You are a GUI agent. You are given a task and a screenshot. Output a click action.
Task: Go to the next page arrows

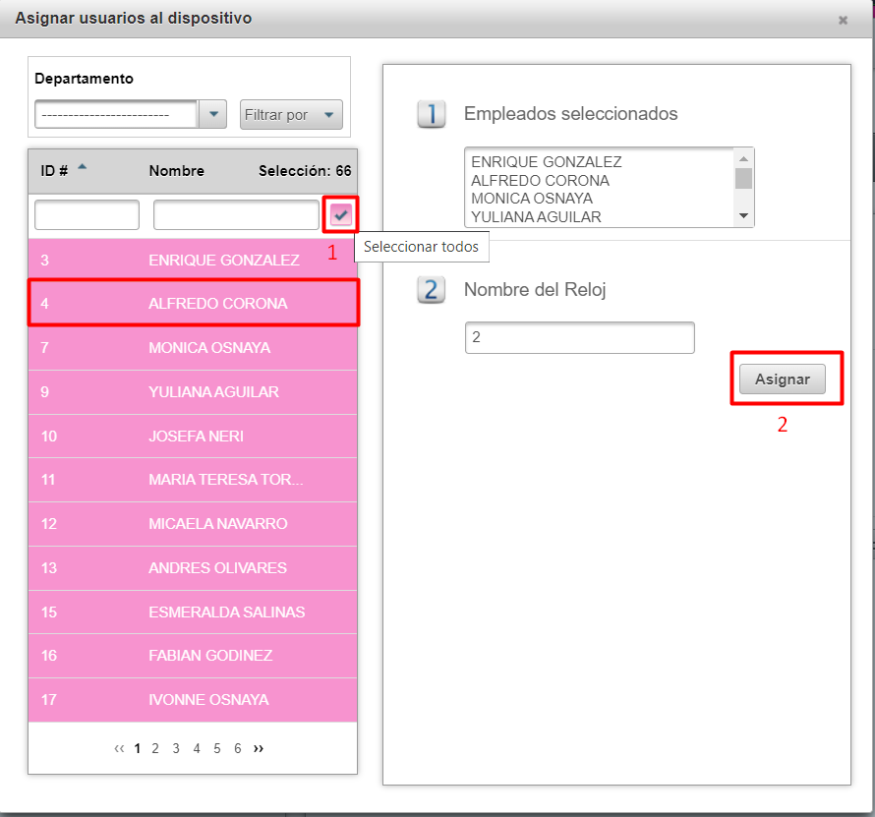tap(259, 748)
